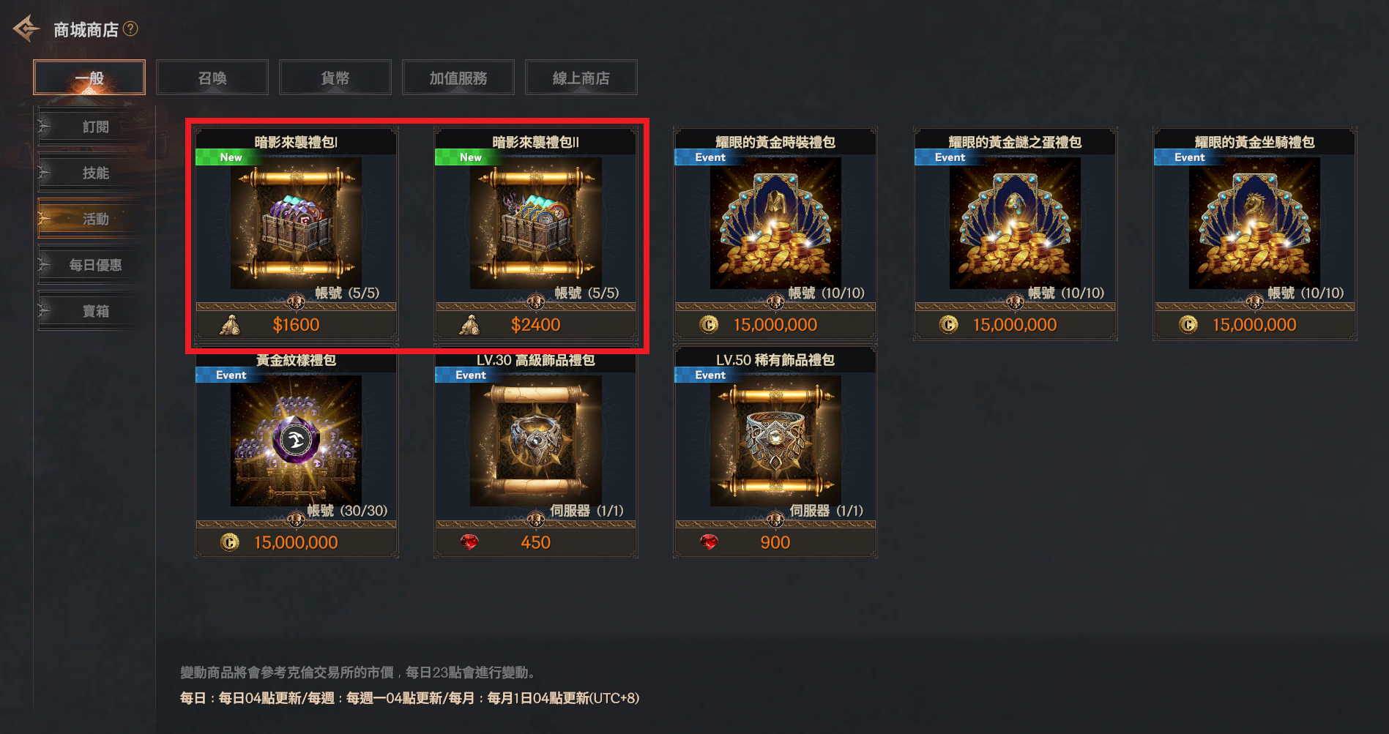
Task: Open the 線上商店 tab
Action: (581, 78)
